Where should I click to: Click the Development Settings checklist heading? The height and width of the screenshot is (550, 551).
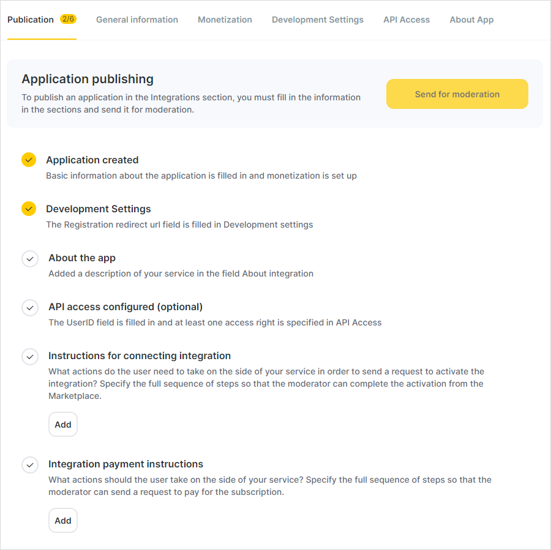[x=99, y=209]
